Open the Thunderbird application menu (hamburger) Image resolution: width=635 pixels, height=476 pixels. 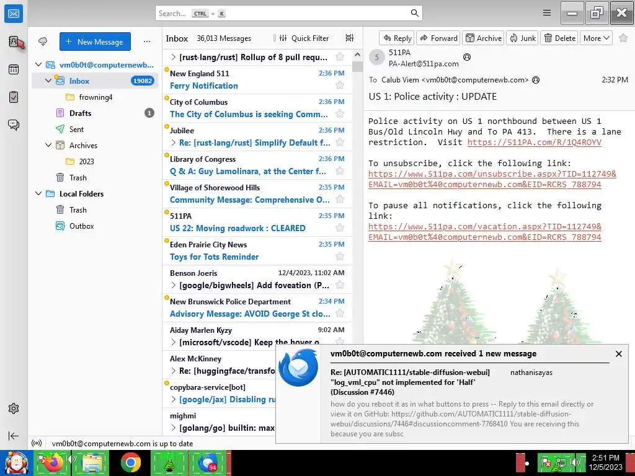pyautogui.click(x=547, y=13)
